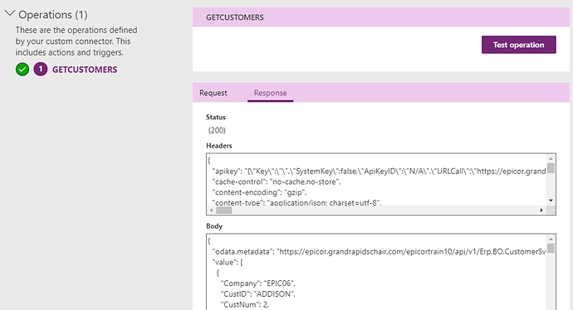Screen dimensions: 573x310
Task: Click the Status (200) value
Action: coord(217,130)
